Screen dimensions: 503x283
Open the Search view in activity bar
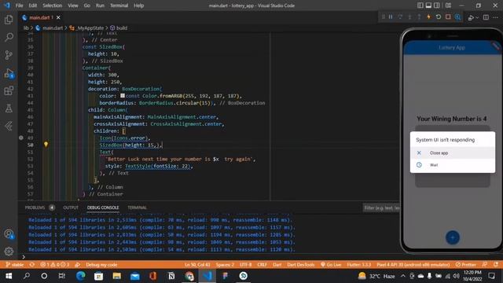[9, 37]
